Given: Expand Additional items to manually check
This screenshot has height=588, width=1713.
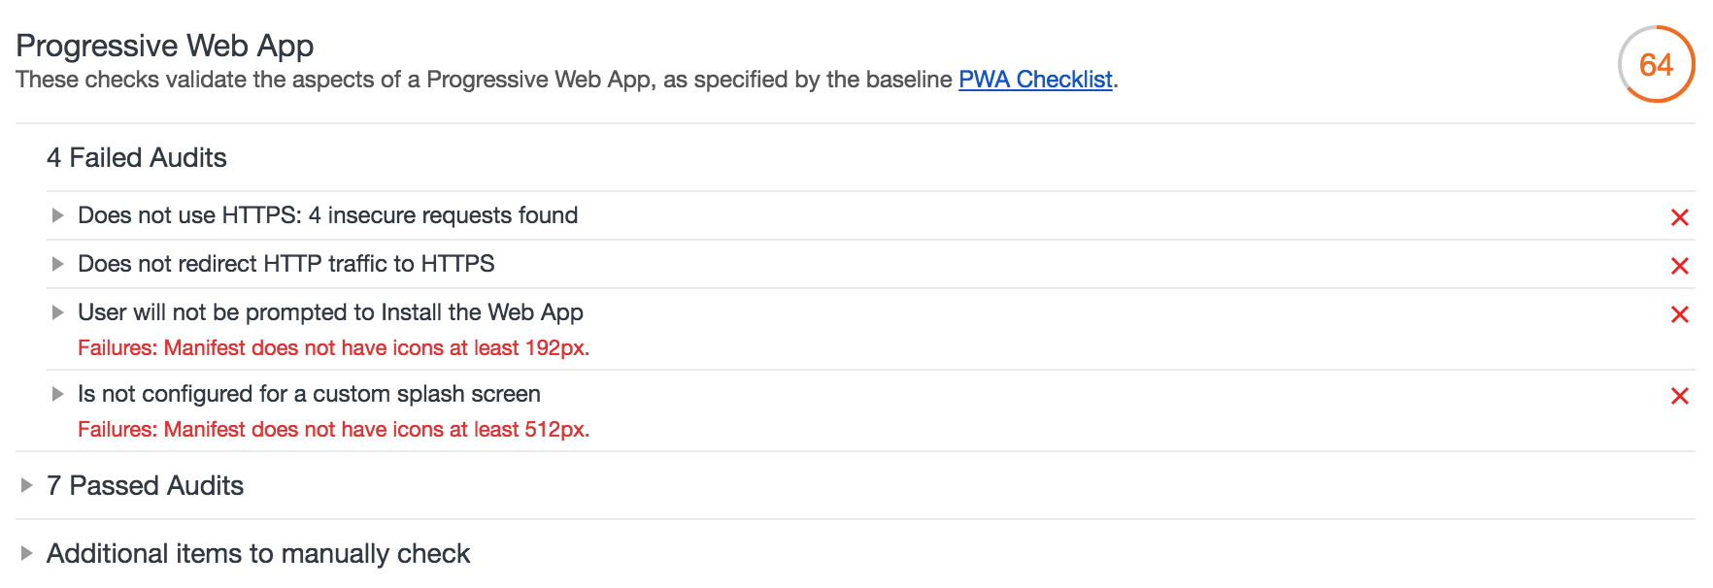Looking at the screenshot, I should click(x=27, y=553).
